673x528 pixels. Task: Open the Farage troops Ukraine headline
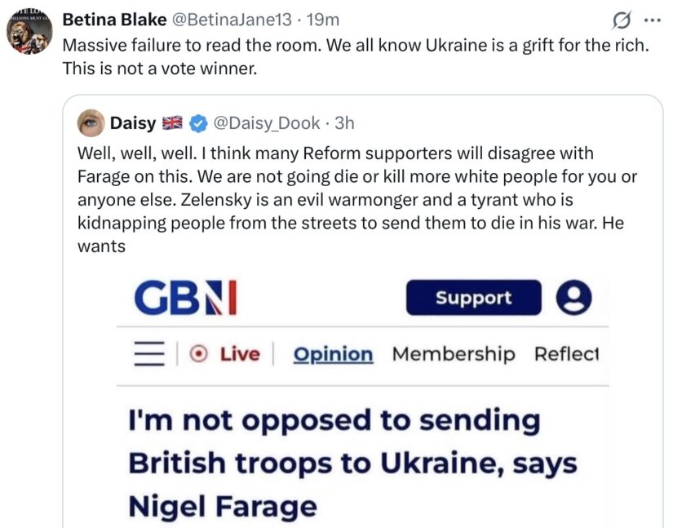352,464
